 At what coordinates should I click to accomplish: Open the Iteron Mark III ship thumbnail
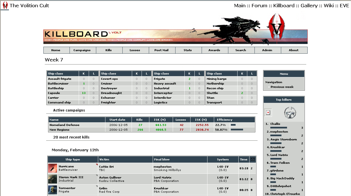[53, 179]
